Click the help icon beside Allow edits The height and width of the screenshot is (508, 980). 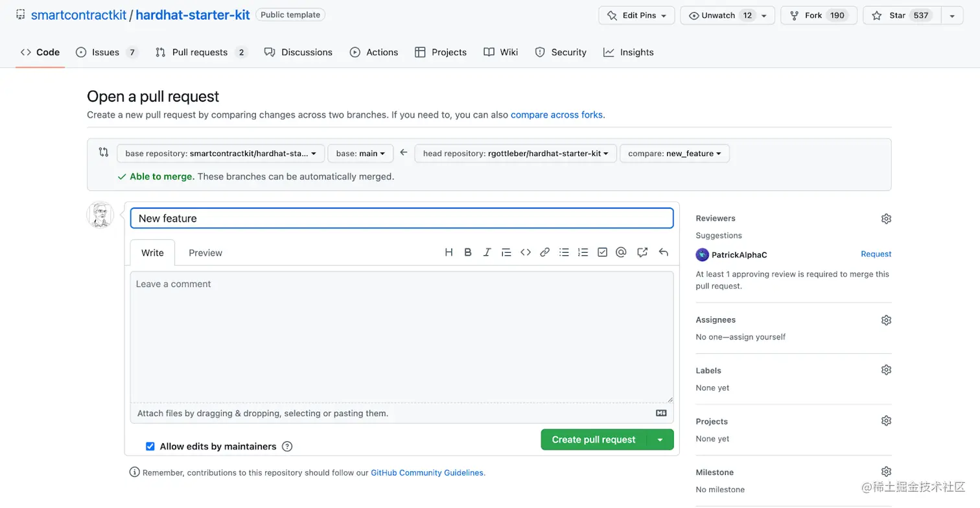click(x=287, y=446)
